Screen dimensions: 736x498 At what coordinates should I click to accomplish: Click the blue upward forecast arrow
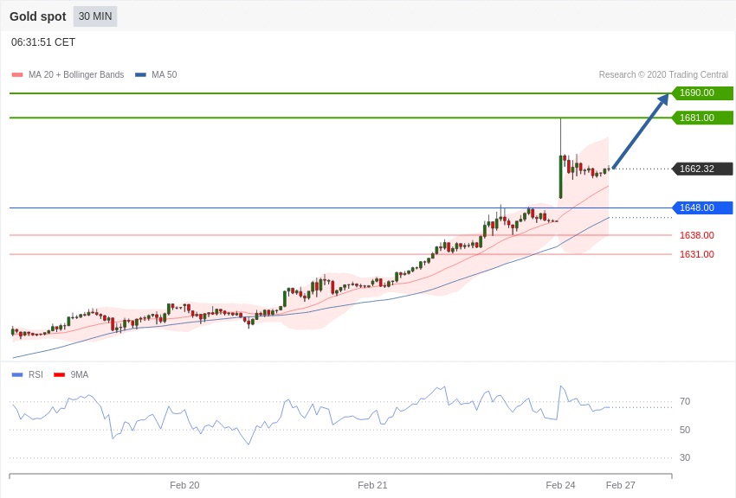point(641,131)
